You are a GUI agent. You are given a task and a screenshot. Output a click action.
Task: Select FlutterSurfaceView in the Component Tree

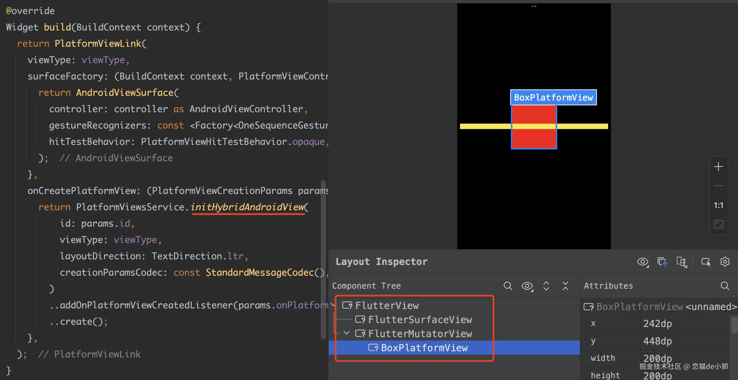click(x=420, y=319)
